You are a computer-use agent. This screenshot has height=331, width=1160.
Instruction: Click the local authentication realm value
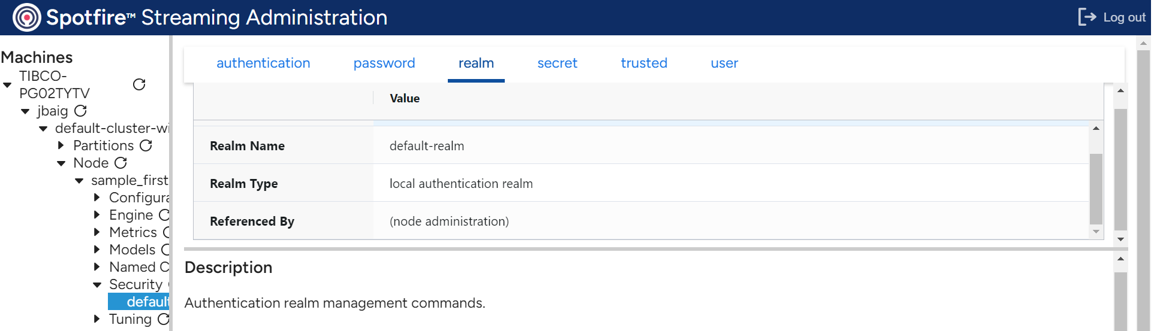point(461,184)
